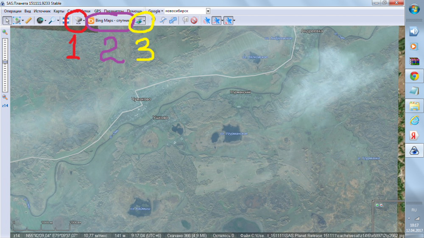Open the Операции menu

tap(13, 11)
